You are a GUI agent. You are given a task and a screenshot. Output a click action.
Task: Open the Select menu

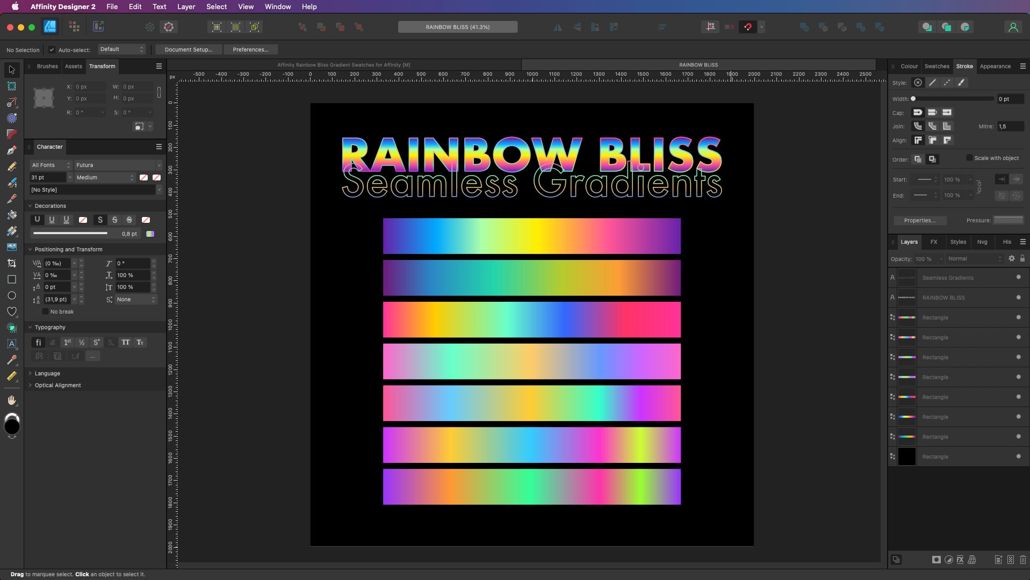pyautogui.click(x=216, y=6)
